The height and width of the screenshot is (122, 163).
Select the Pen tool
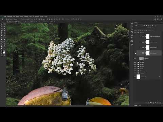2,42
